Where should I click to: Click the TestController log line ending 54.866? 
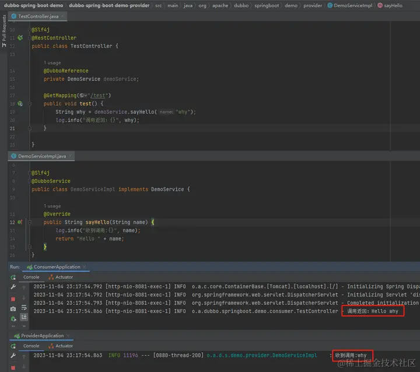tap(216, 311)
